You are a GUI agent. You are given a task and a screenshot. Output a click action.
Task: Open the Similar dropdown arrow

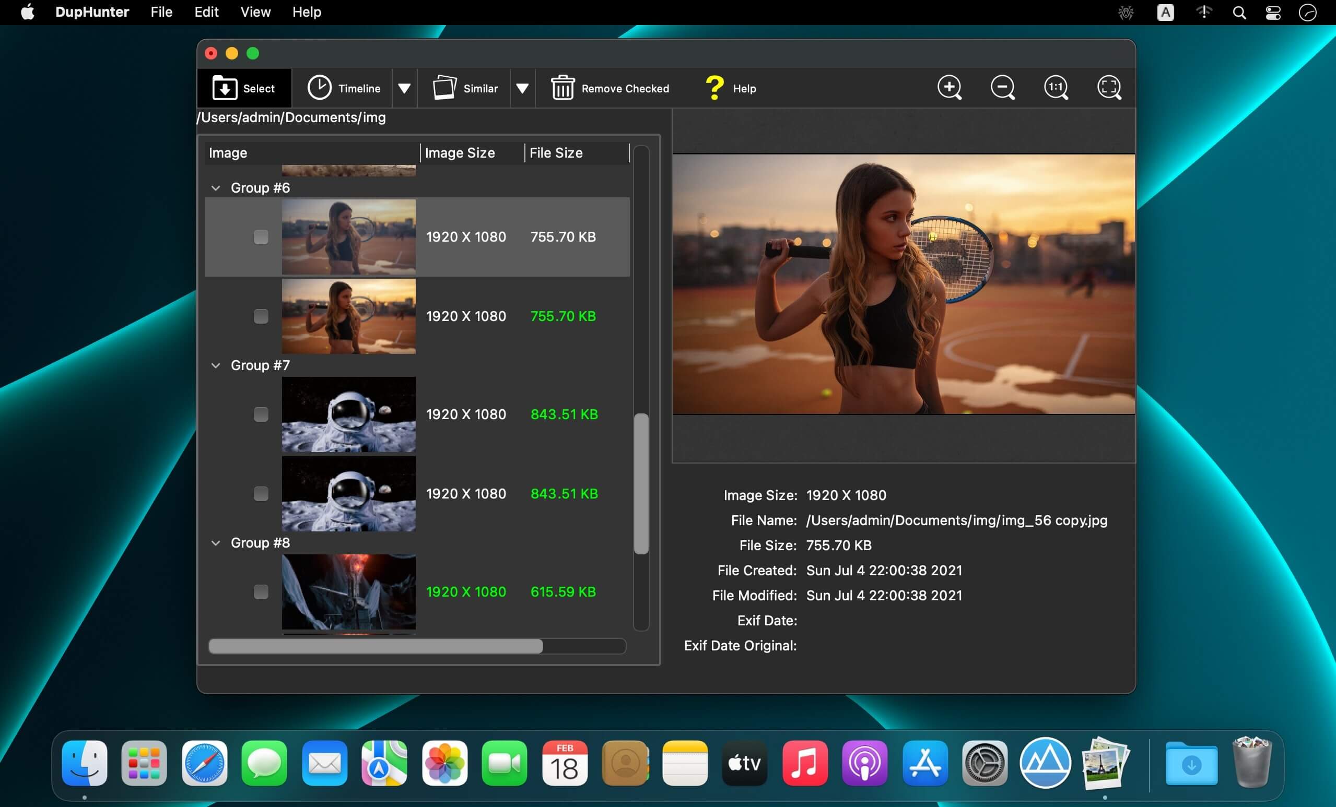click(x=522, y=88)
